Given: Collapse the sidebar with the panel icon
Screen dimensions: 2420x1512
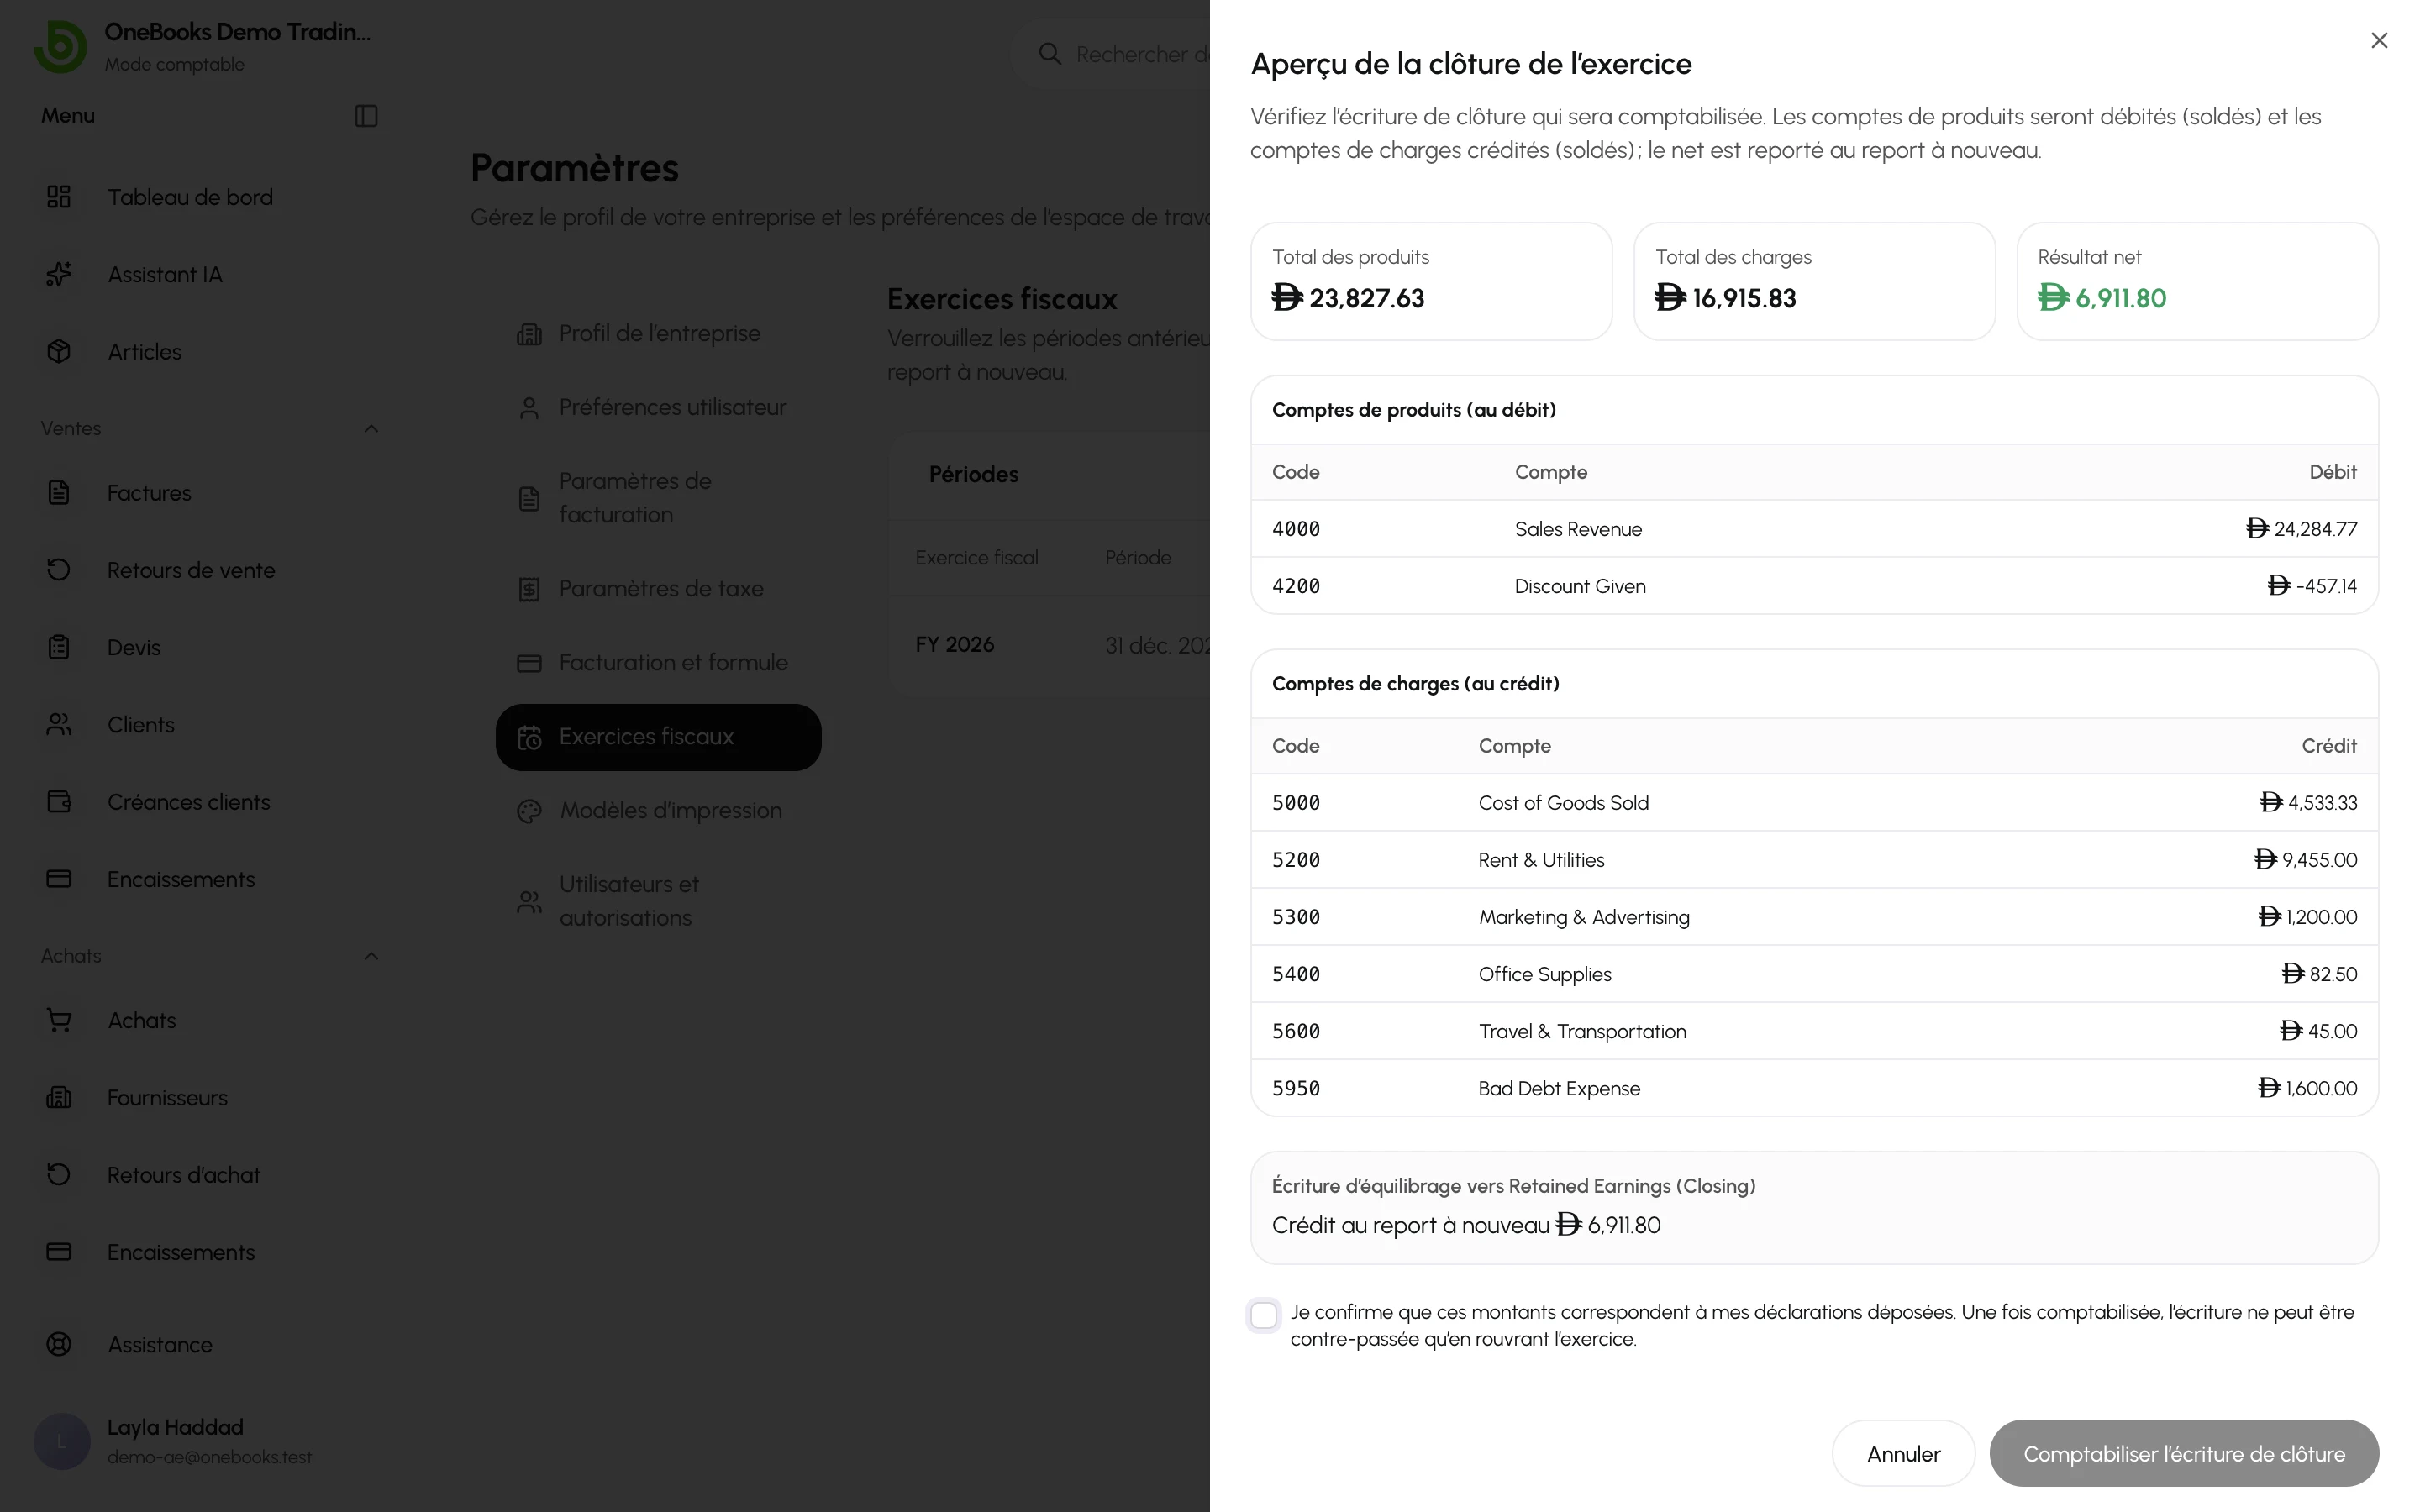Looking at the screenshot, I should pyautogui.click(x=366, y=116).
